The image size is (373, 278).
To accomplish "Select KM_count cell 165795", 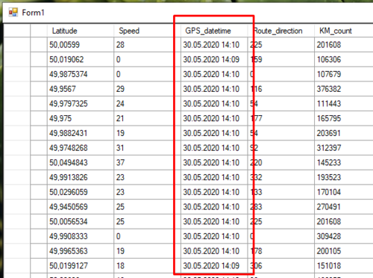I will pyautogui.click(x=344, y=118).
